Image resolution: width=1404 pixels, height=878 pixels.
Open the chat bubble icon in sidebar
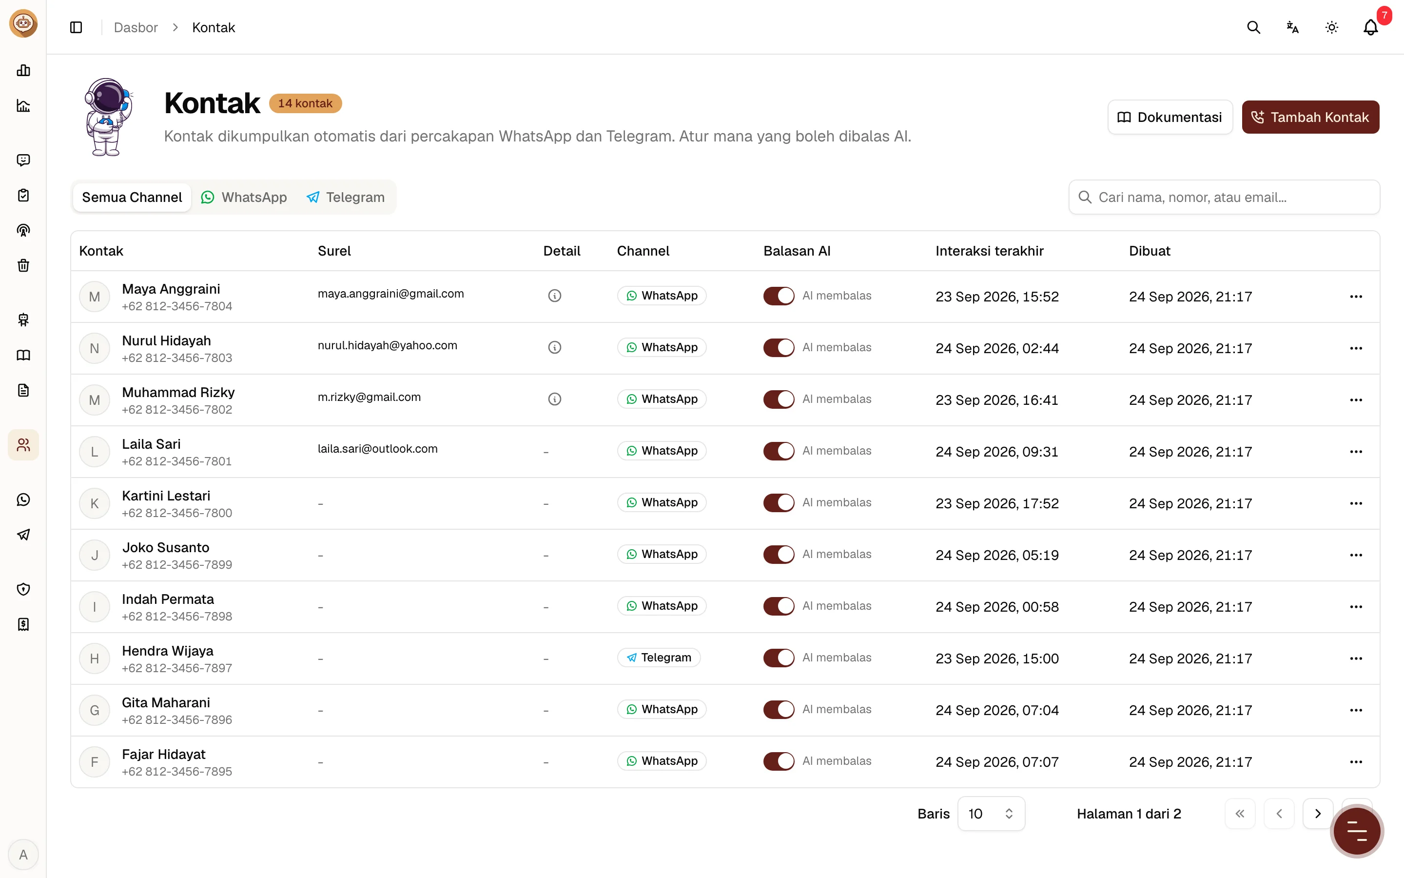(x=23, y=160)
